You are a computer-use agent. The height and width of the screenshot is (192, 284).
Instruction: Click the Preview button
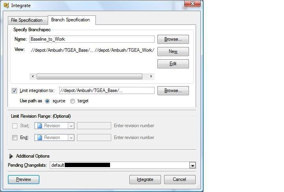click(24, 179)
